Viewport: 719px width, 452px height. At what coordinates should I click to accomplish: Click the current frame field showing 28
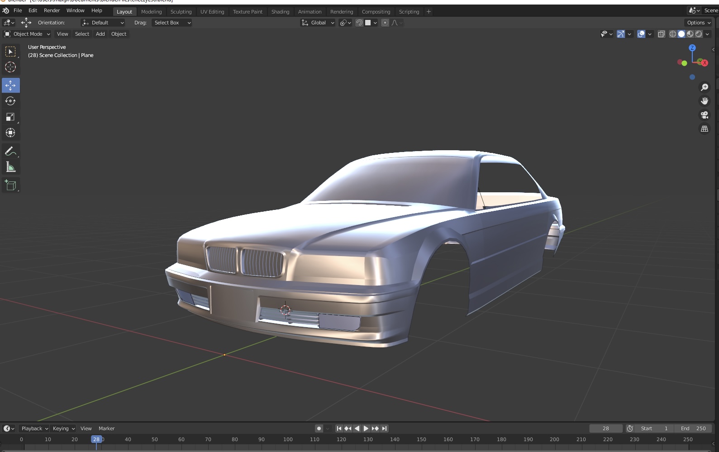pos(606,428)
